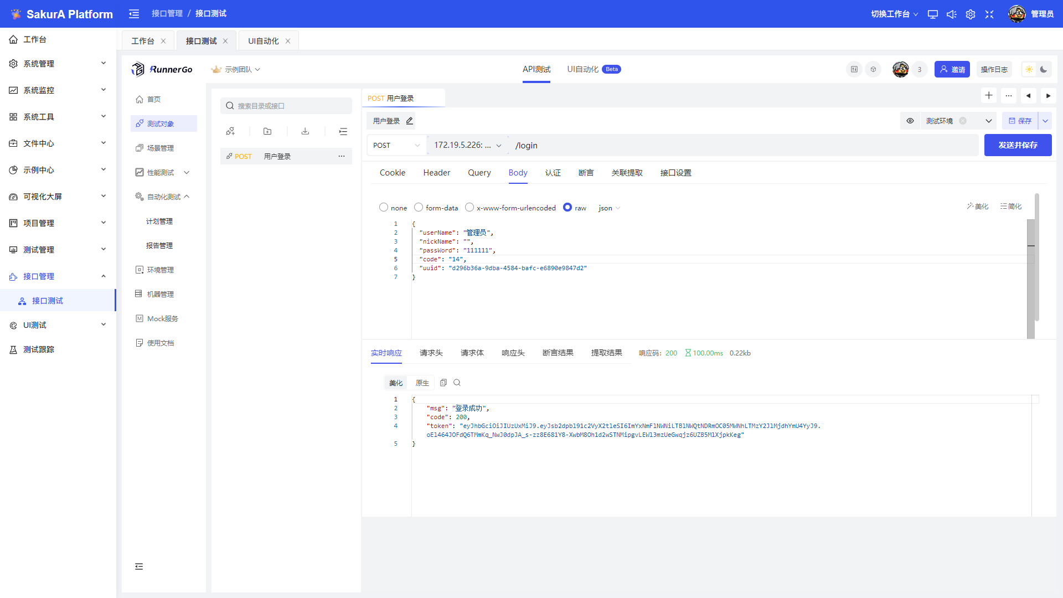Screen dimensions: 1063x598
Task: Select the none body type radio
Action: point(384,207)
